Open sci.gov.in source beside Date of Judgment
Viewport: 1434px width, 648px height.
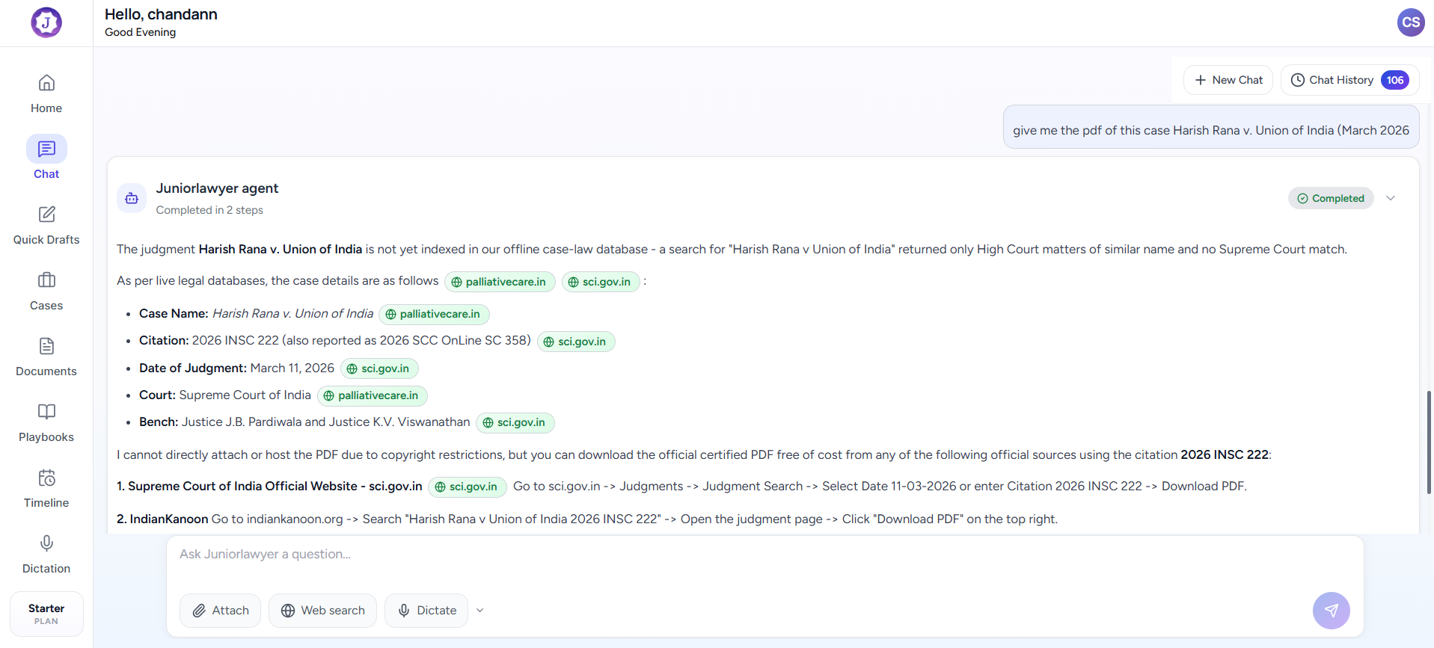point(379,368)
